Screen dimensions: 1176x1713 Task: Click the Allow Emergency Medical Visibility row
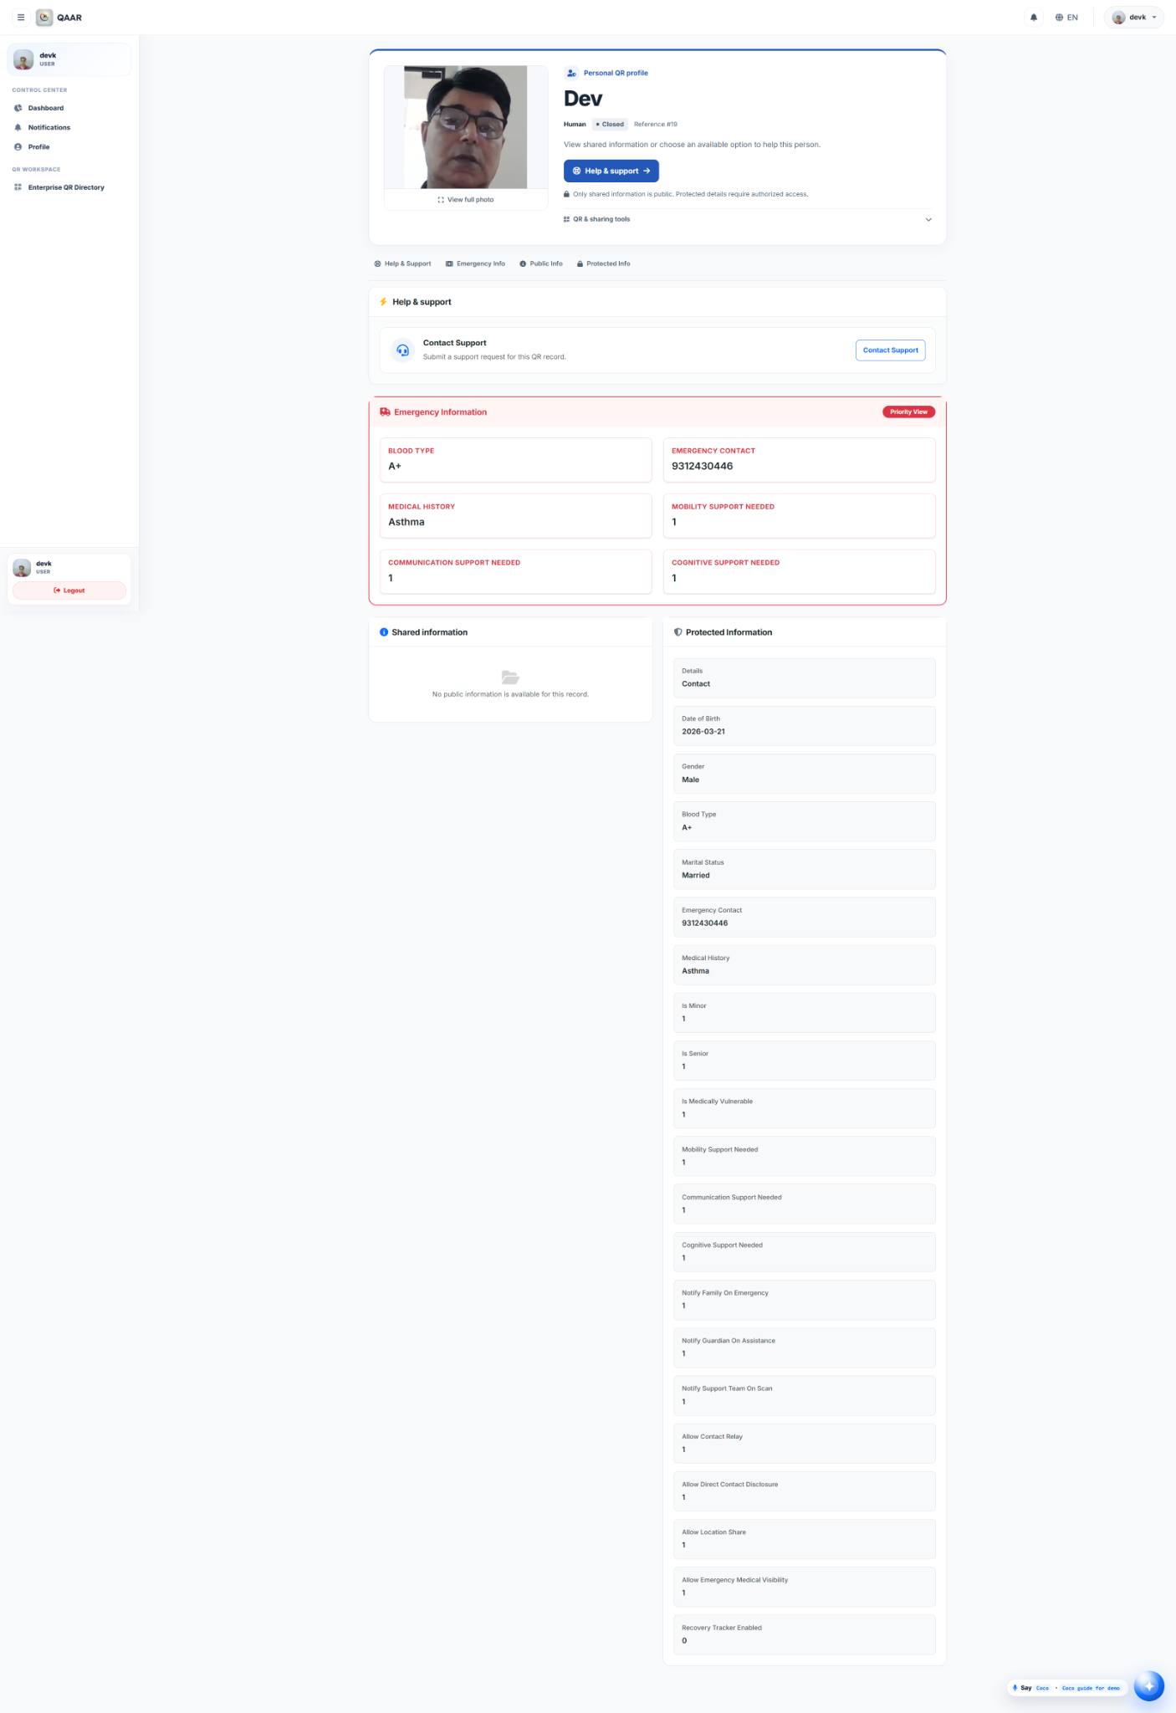coord(804,1587)
